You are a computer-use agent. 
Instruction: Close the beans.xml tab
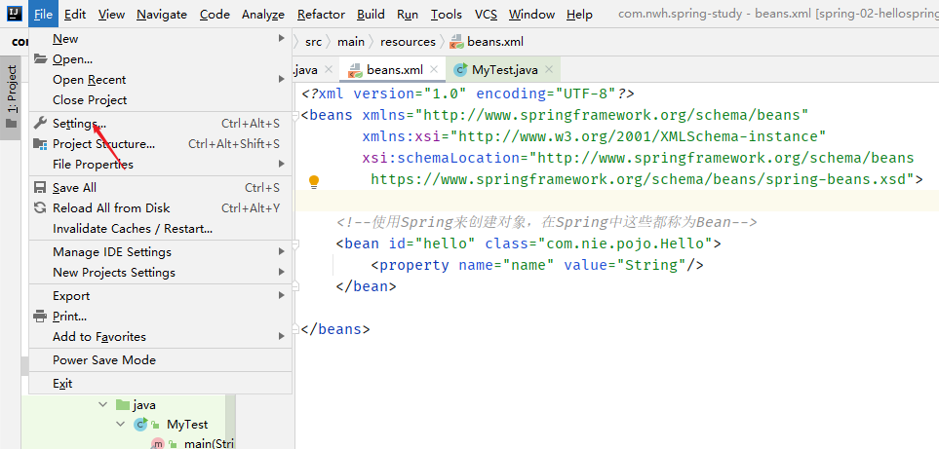click(434, 69)
